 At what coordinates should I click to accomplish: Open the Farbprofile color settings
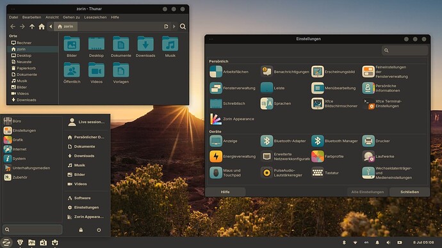[x=317, y=157]
